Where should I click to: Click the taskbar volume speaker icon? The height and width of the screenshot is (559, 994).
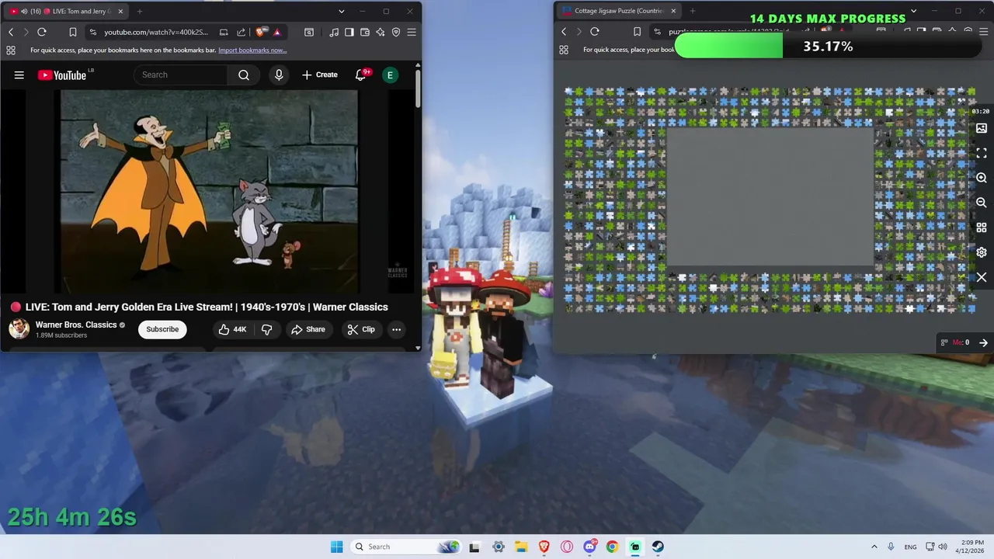pos(943,547)
